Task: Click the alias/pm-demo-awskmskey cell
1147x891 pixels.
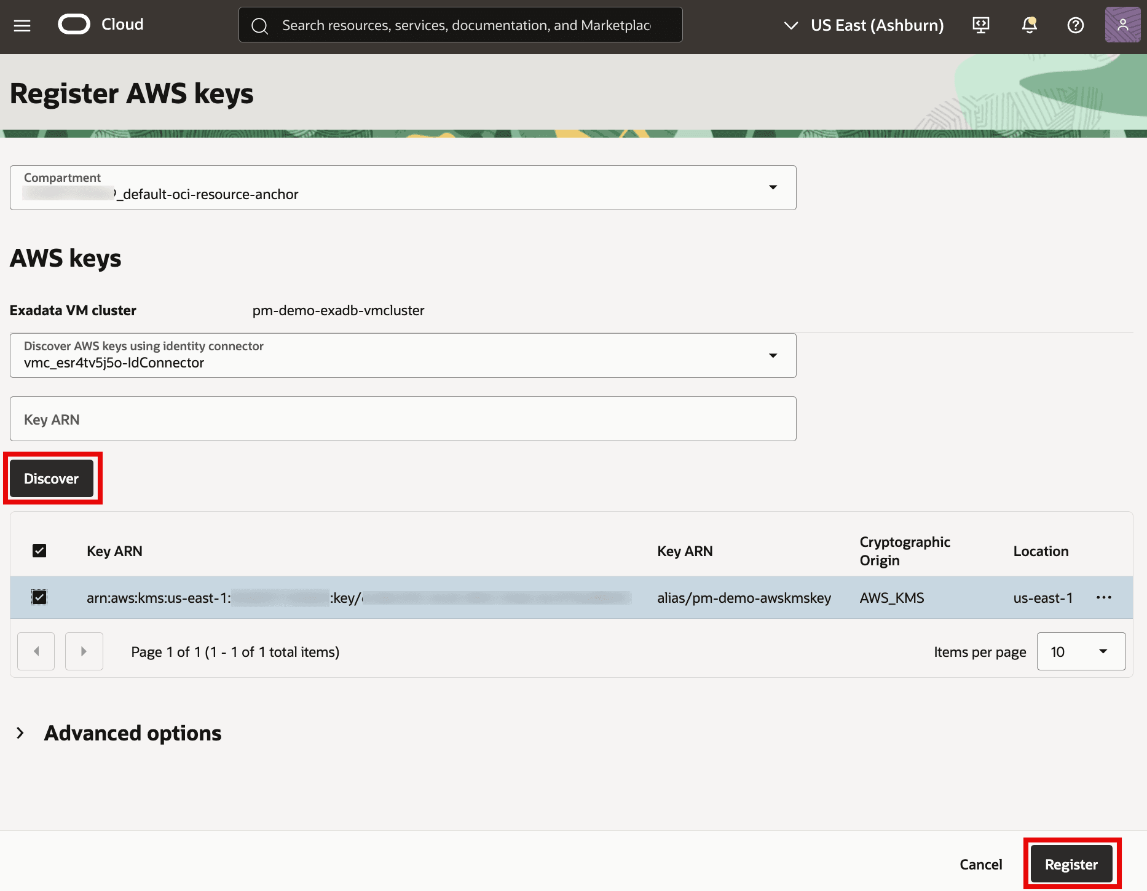Action: [744, 598]
